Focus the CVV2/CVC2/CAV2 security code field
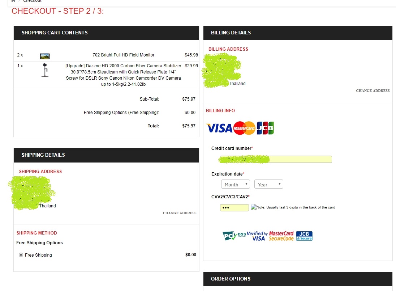The width and height of the screenshot is (396, 291). (234, 208)
